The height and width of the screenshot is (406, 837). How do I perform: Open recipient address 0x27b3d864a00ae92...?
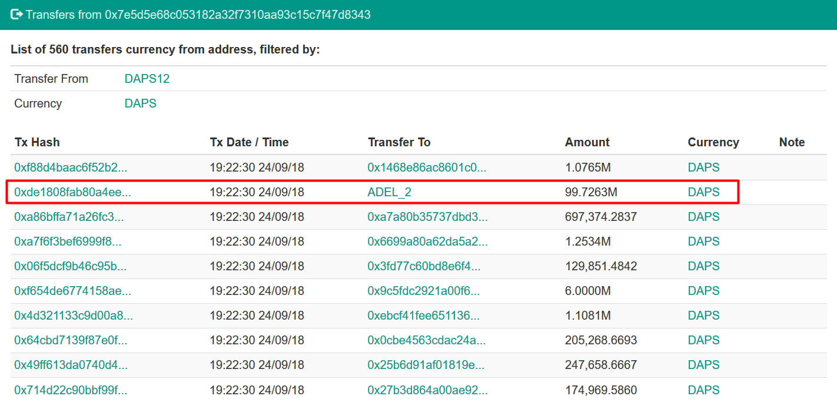428,390
